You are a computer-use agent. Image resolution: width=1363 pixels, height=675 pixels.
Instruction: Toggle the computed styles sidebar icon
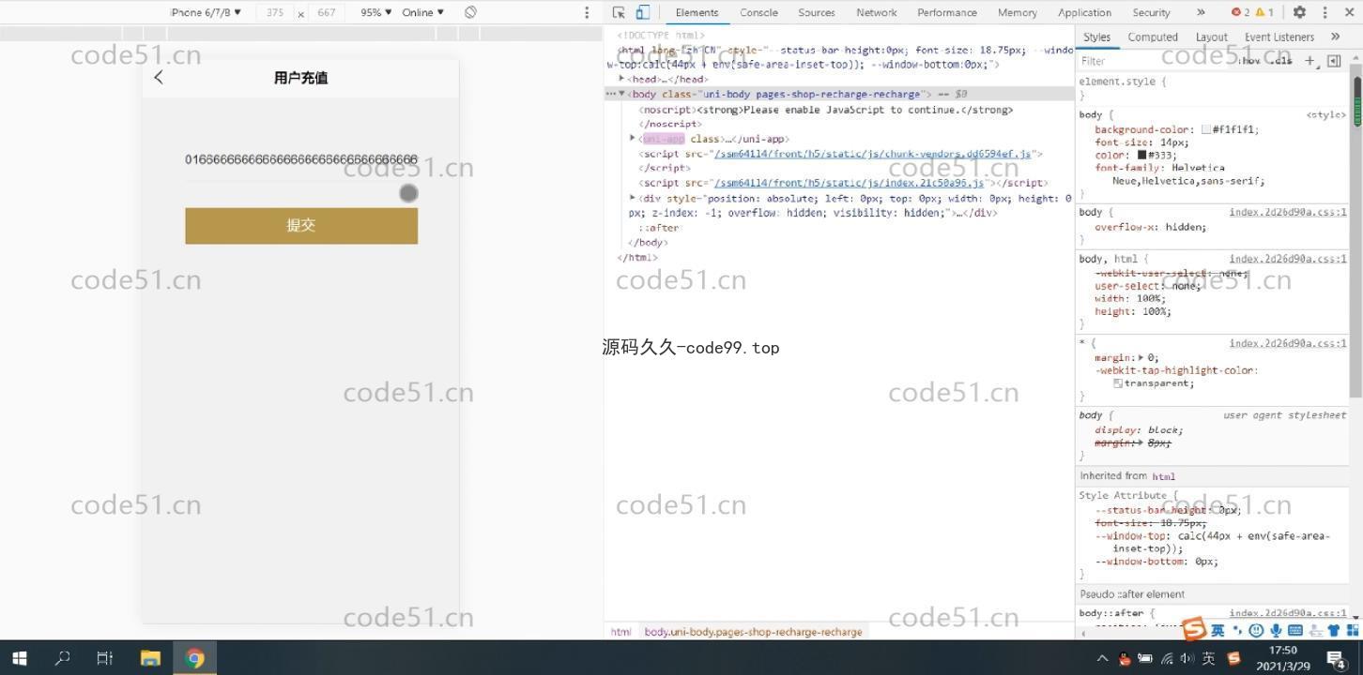coord(1334,61)
